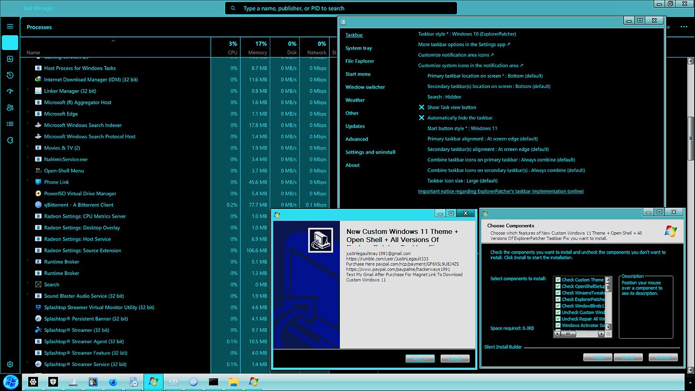Click the Splashtop Persistent Banner icon
This screenshot has width=695, height=391.
click(x=38, y=319)
